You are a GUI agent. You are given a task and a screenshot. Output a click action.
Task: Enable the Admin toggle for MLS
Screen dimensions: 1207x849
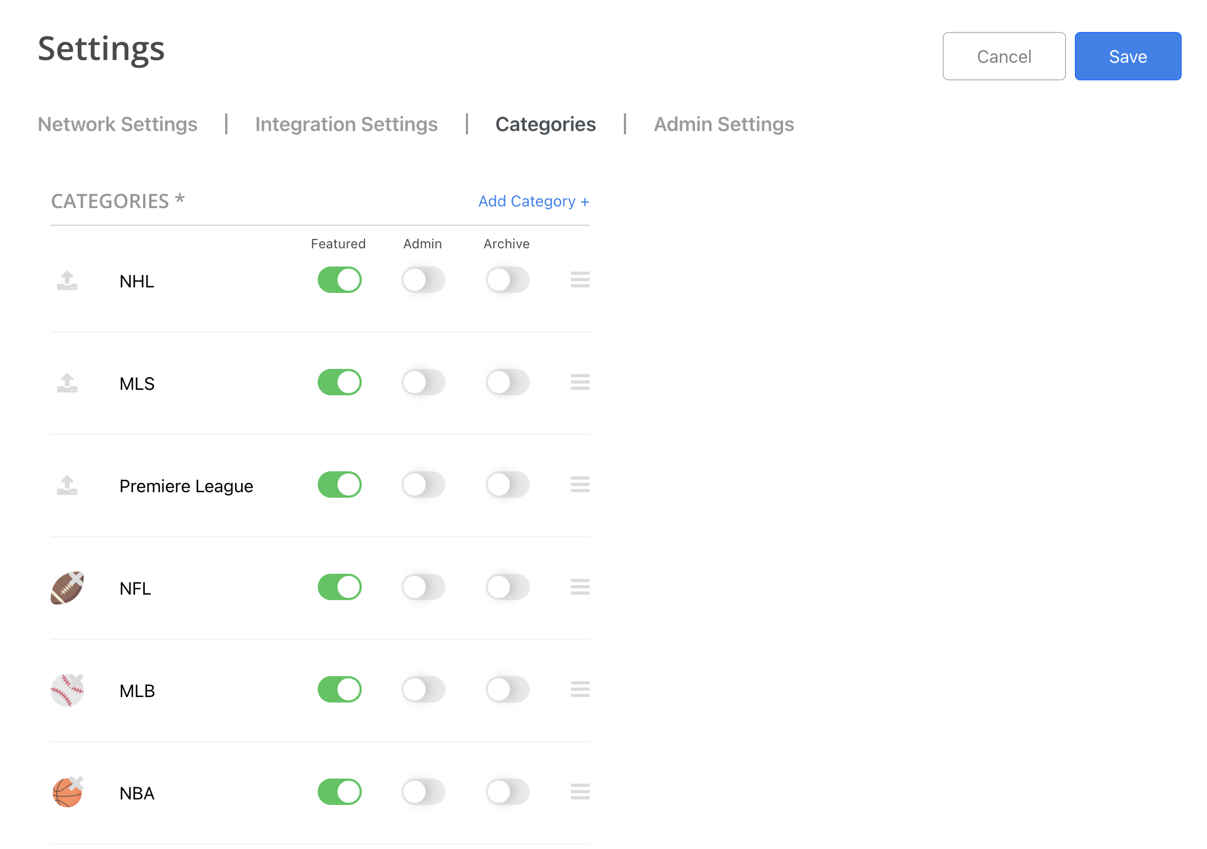423,382
